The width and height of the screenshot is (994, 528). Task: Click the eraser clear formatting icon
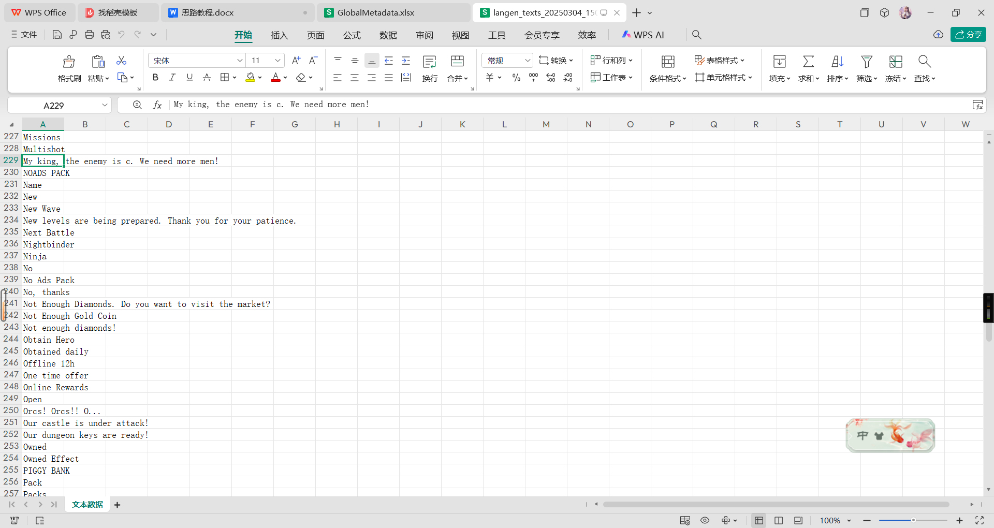[301, 77]
